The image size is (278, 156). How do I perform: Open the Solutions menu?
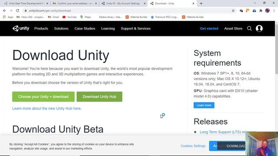coord(61,29)
